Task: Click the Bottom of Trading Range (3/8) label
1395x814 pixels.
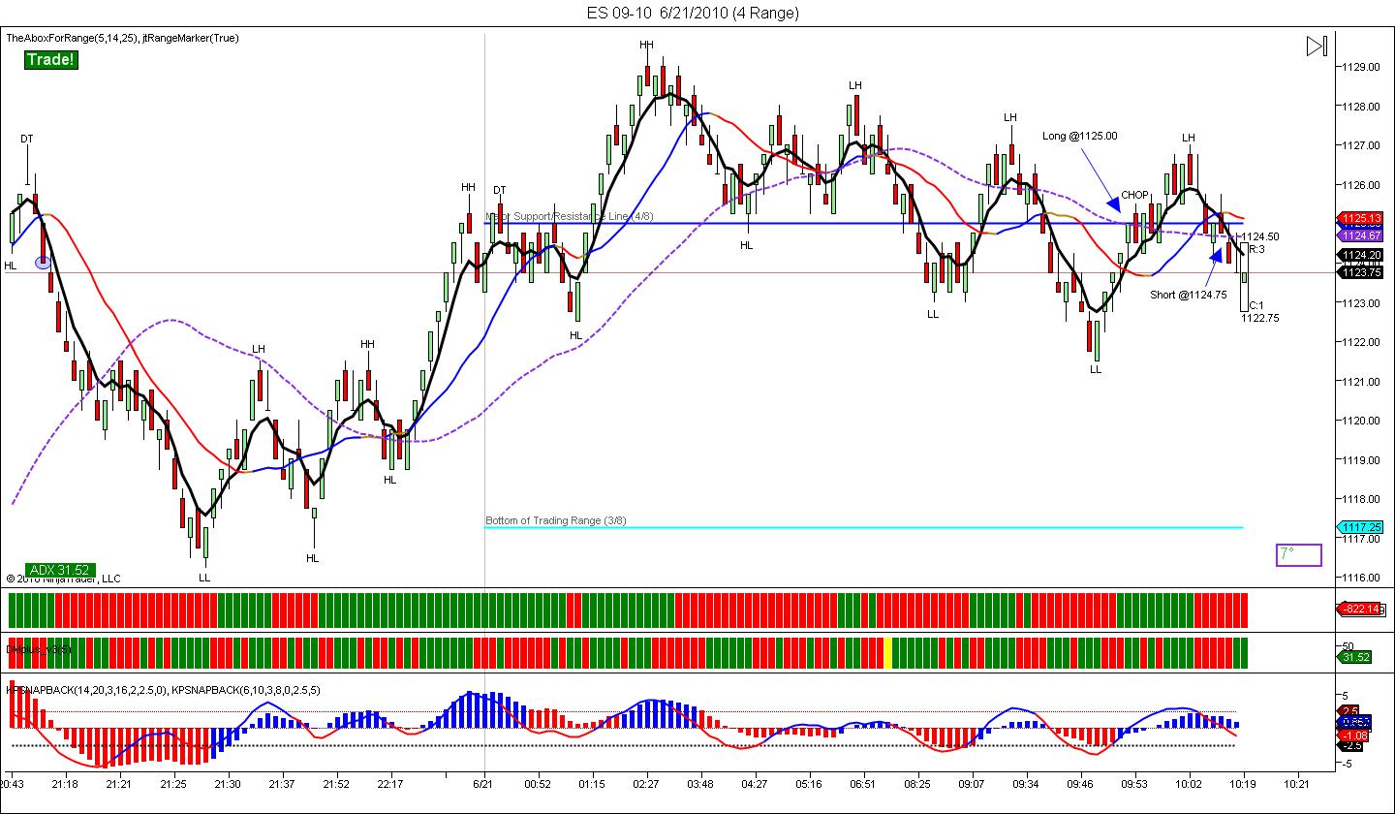Action: coord(556,520)
